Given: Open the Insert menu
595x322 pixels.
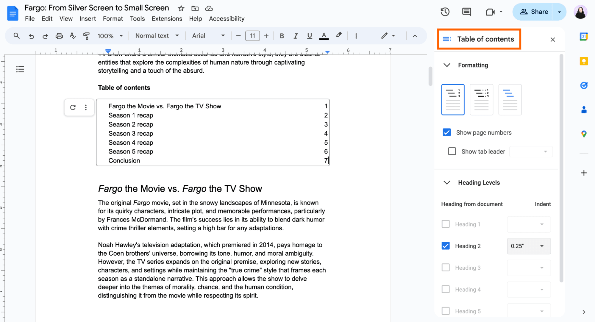Looking at the screenshot, I should [88, 19].
